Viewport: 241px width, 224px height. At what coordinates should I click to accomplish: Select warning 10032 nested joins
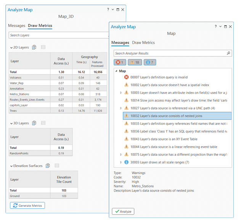coord(177,116)
